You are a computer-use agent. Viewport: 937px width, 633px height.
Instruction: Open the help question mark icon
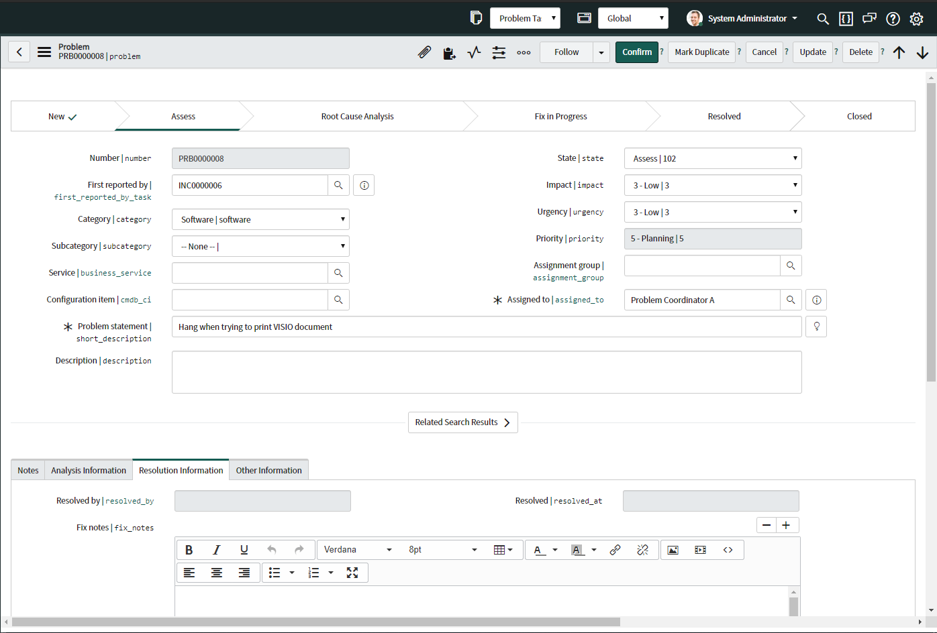[x=893, y=19]
